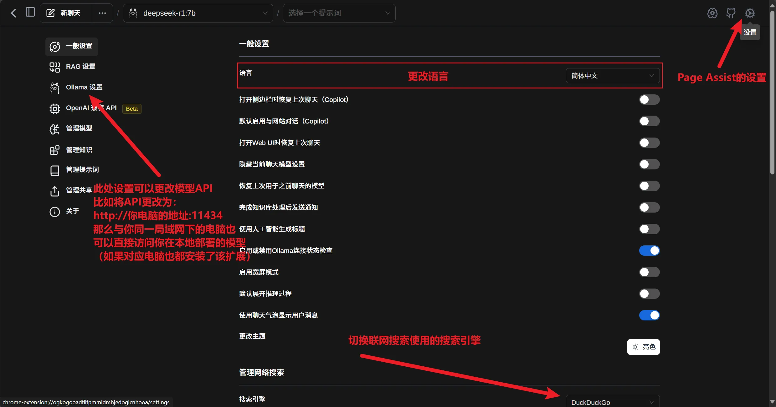Select 管理共享 in the sidebar
This screenshot has width=776, height=407.
79,190
